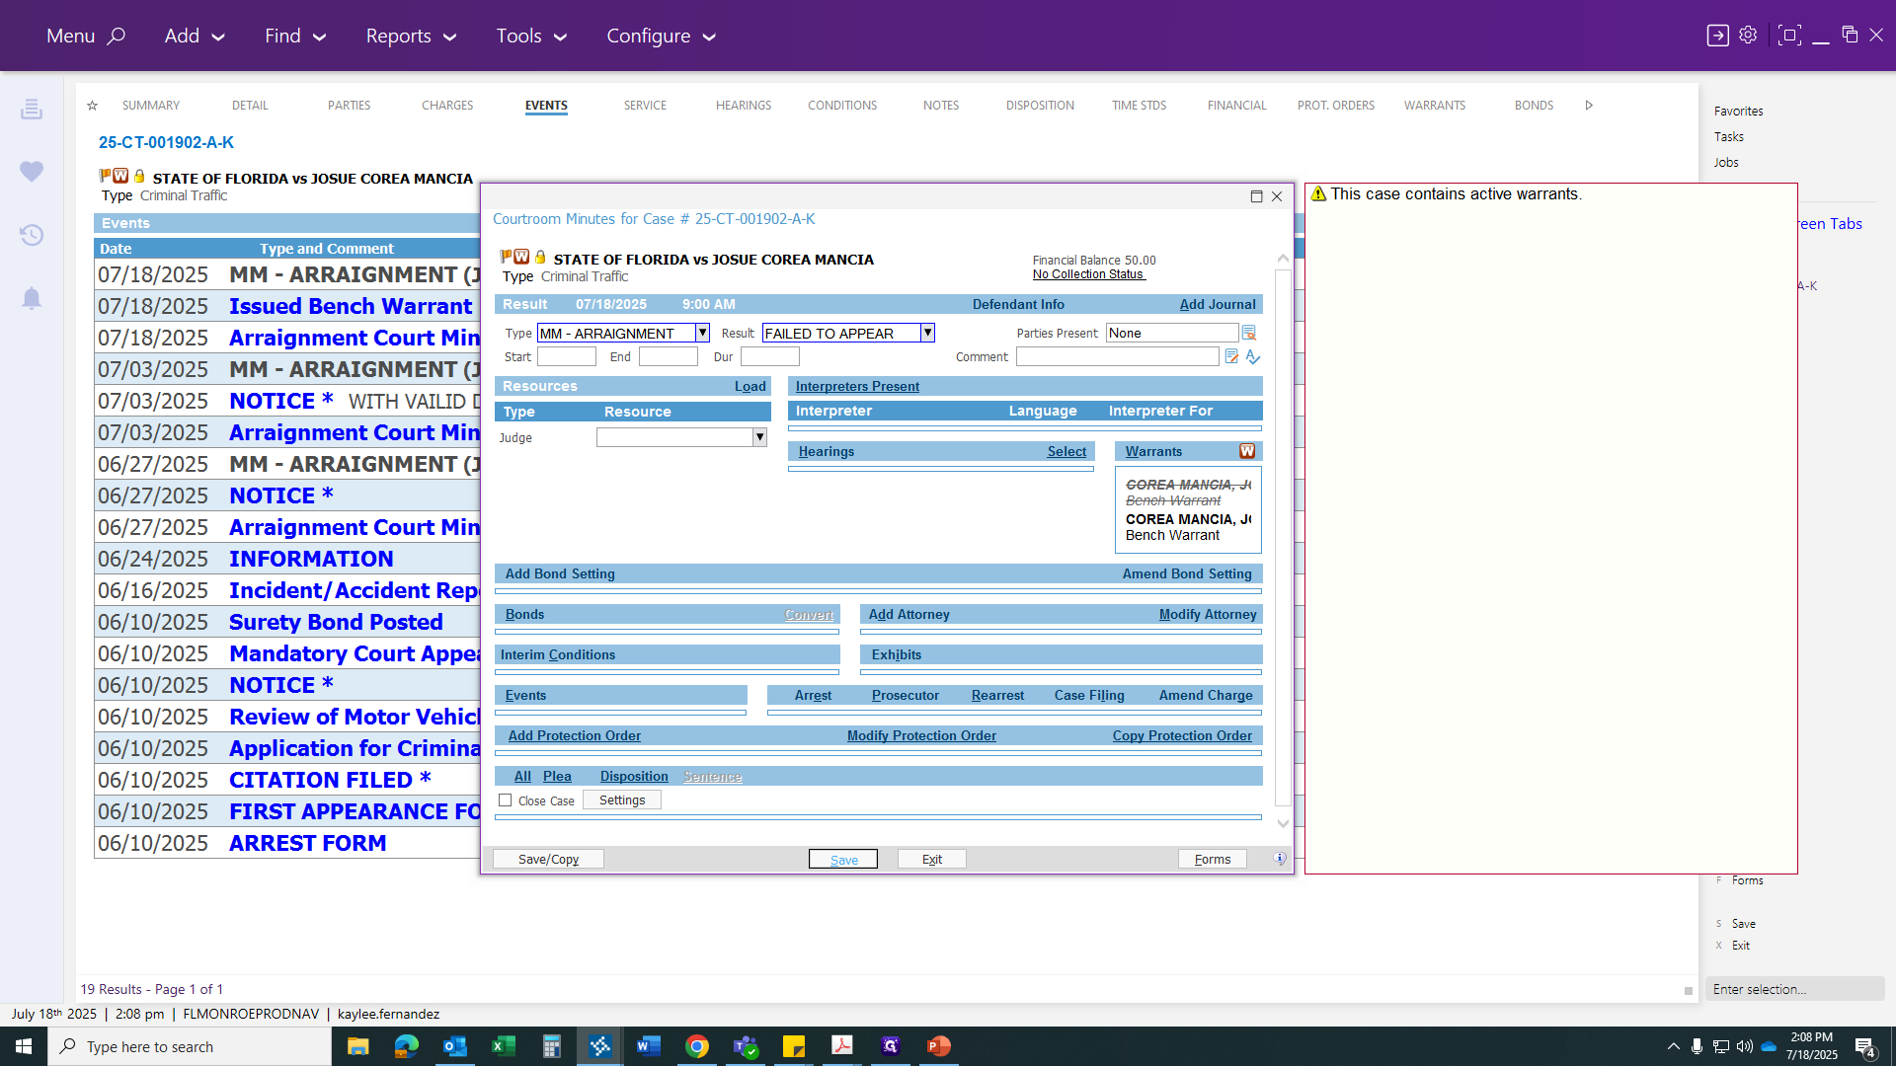This screenshot has width=1896, height=1066.
Task: Open Adobe Acrobat from taskbar
Action: (842, 1046)
